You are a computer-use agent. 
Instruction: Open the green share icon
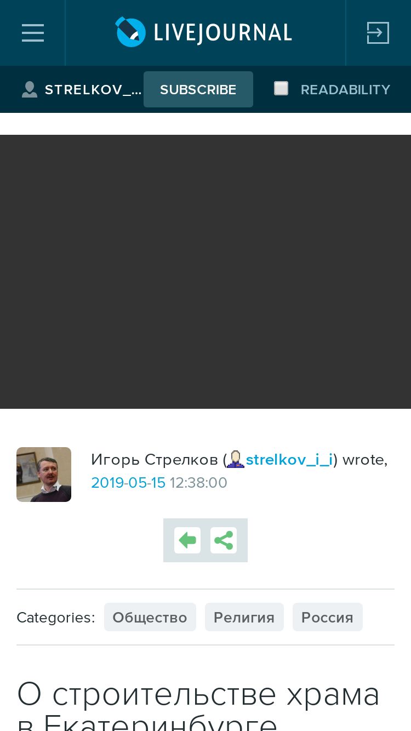(x=224, y=540)
